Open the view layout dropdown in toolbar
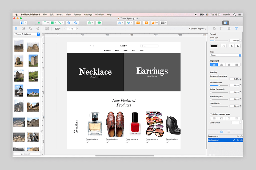 click(23, 23)
